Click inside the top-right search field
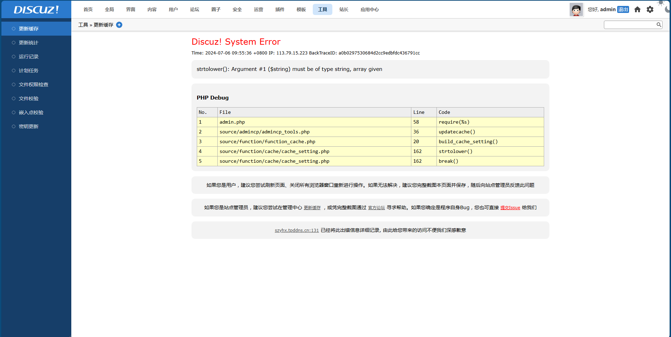 pyautogui.click(x=630, y=25)
